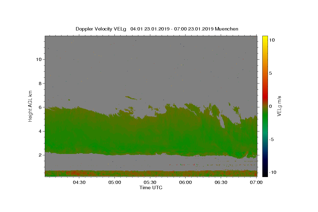Click the 'Height AGL km' axis title

click(30, 106)
